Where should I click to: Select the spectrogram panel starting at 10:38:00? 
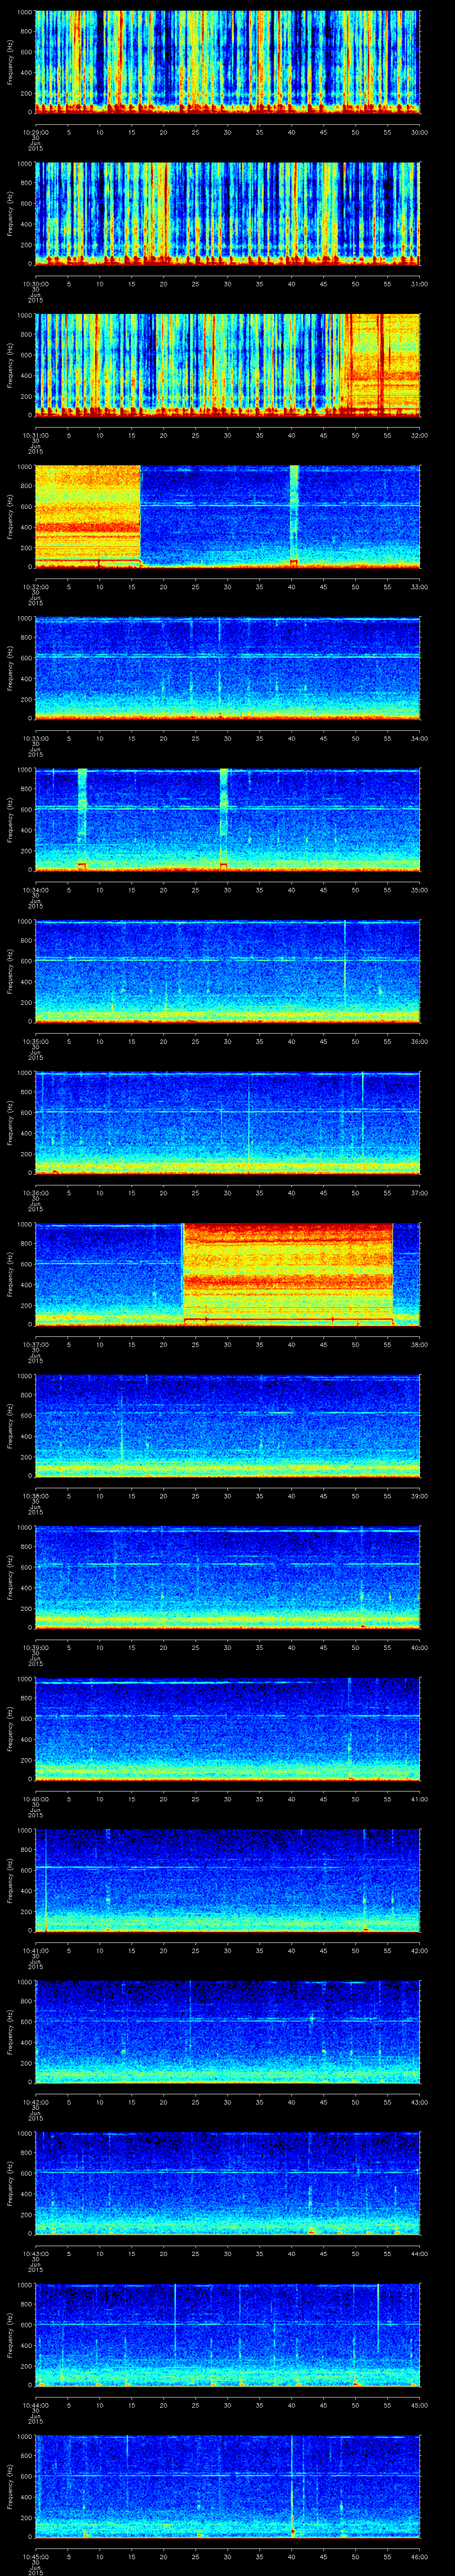click(x=228, y=1427)
